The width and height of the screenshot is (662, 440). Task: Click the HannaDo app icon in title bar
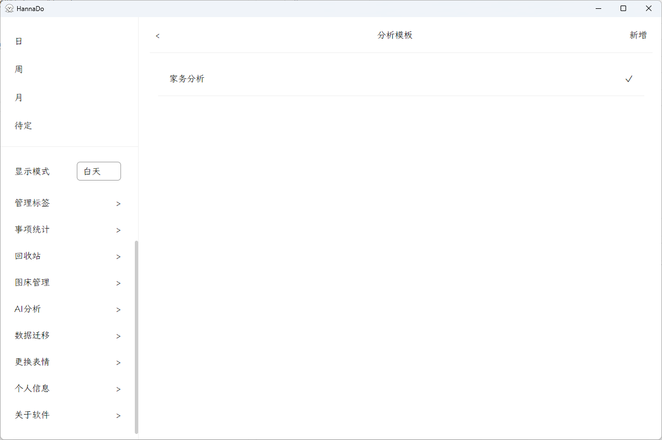10,8
